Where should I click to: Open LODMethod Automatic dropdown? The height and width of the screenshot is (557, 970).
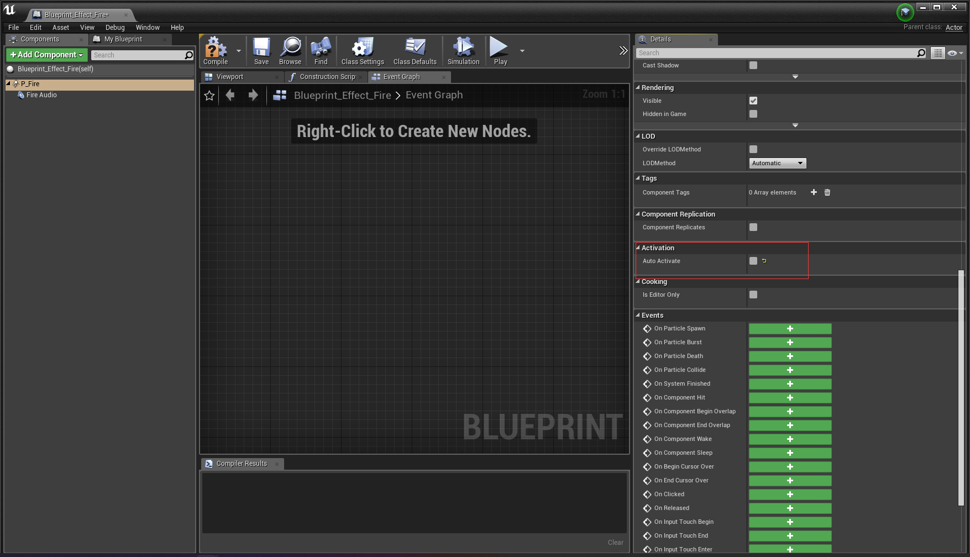pos(778,163)
